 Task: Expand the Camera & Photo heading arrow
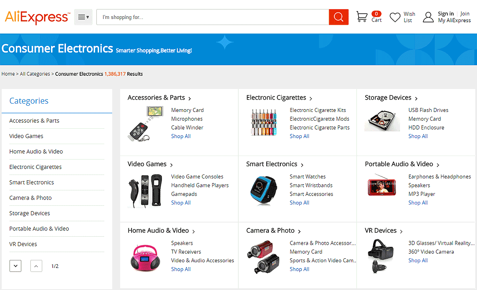tap(299, 231)
